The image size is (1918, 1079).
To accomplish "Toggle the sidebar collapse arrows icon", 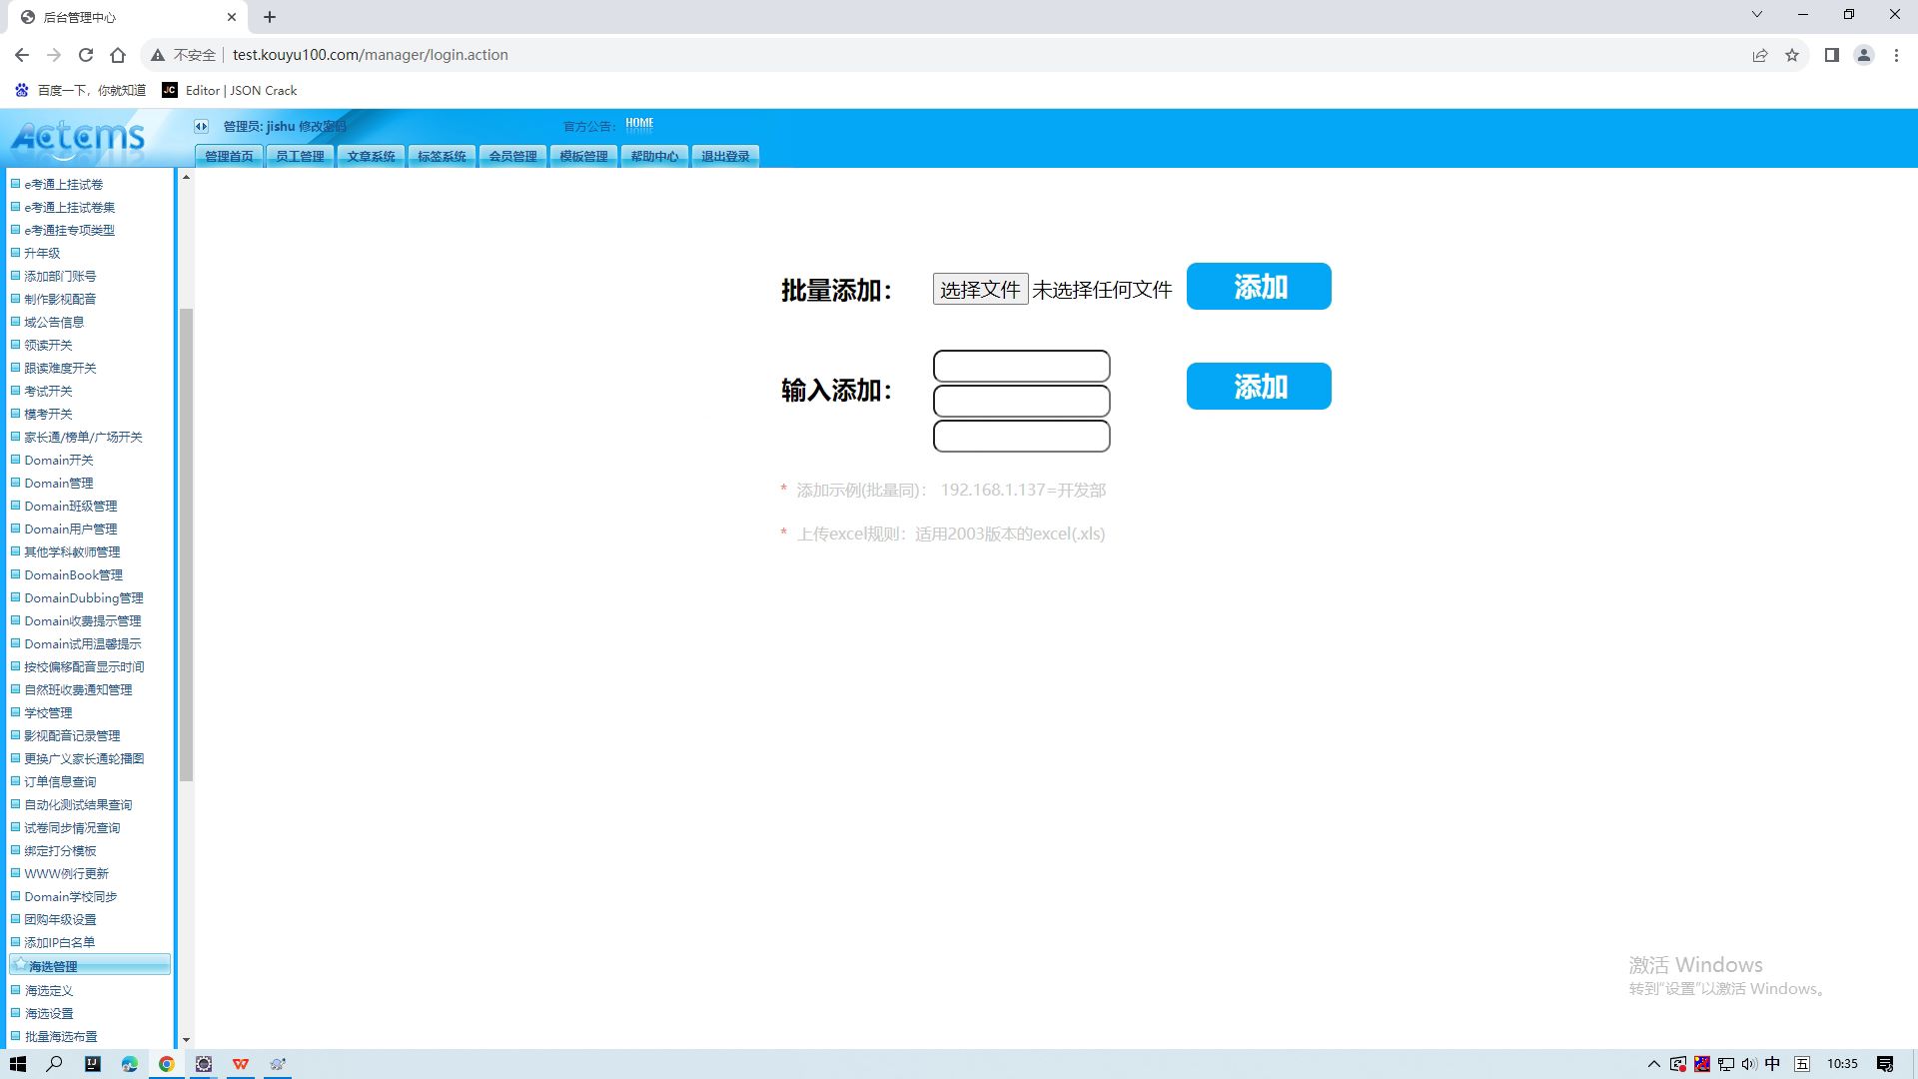I will click(201, 126).
